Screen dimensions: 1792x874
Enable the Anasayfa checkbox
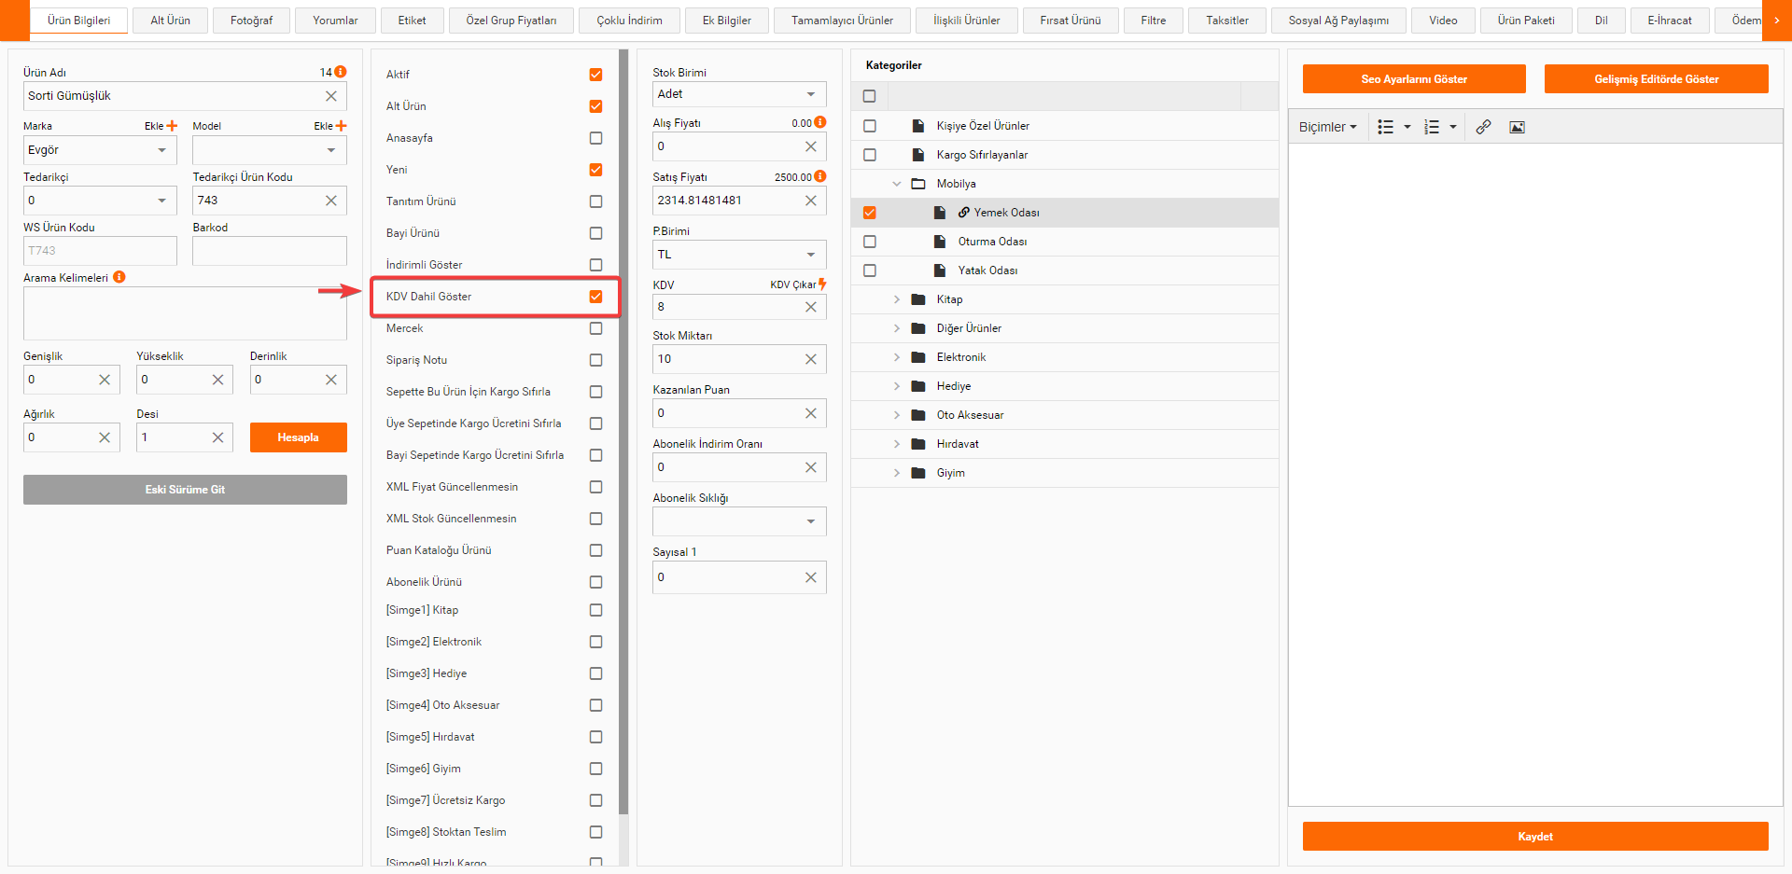595,138
